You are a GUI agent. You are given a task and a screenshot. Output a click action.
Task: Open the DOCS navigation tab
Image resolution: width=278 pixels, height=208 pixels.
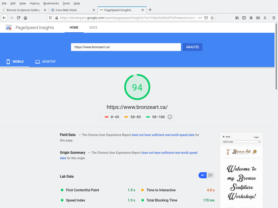coord(93,28)
